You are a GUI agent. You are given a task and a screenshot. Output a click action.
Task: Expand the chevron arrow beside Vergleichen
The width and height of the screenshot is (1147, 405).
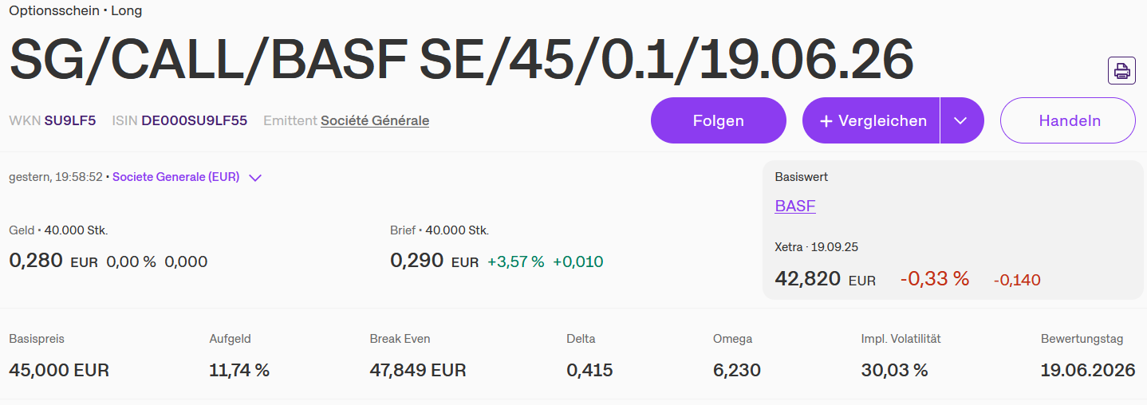[x=961, y=121]
